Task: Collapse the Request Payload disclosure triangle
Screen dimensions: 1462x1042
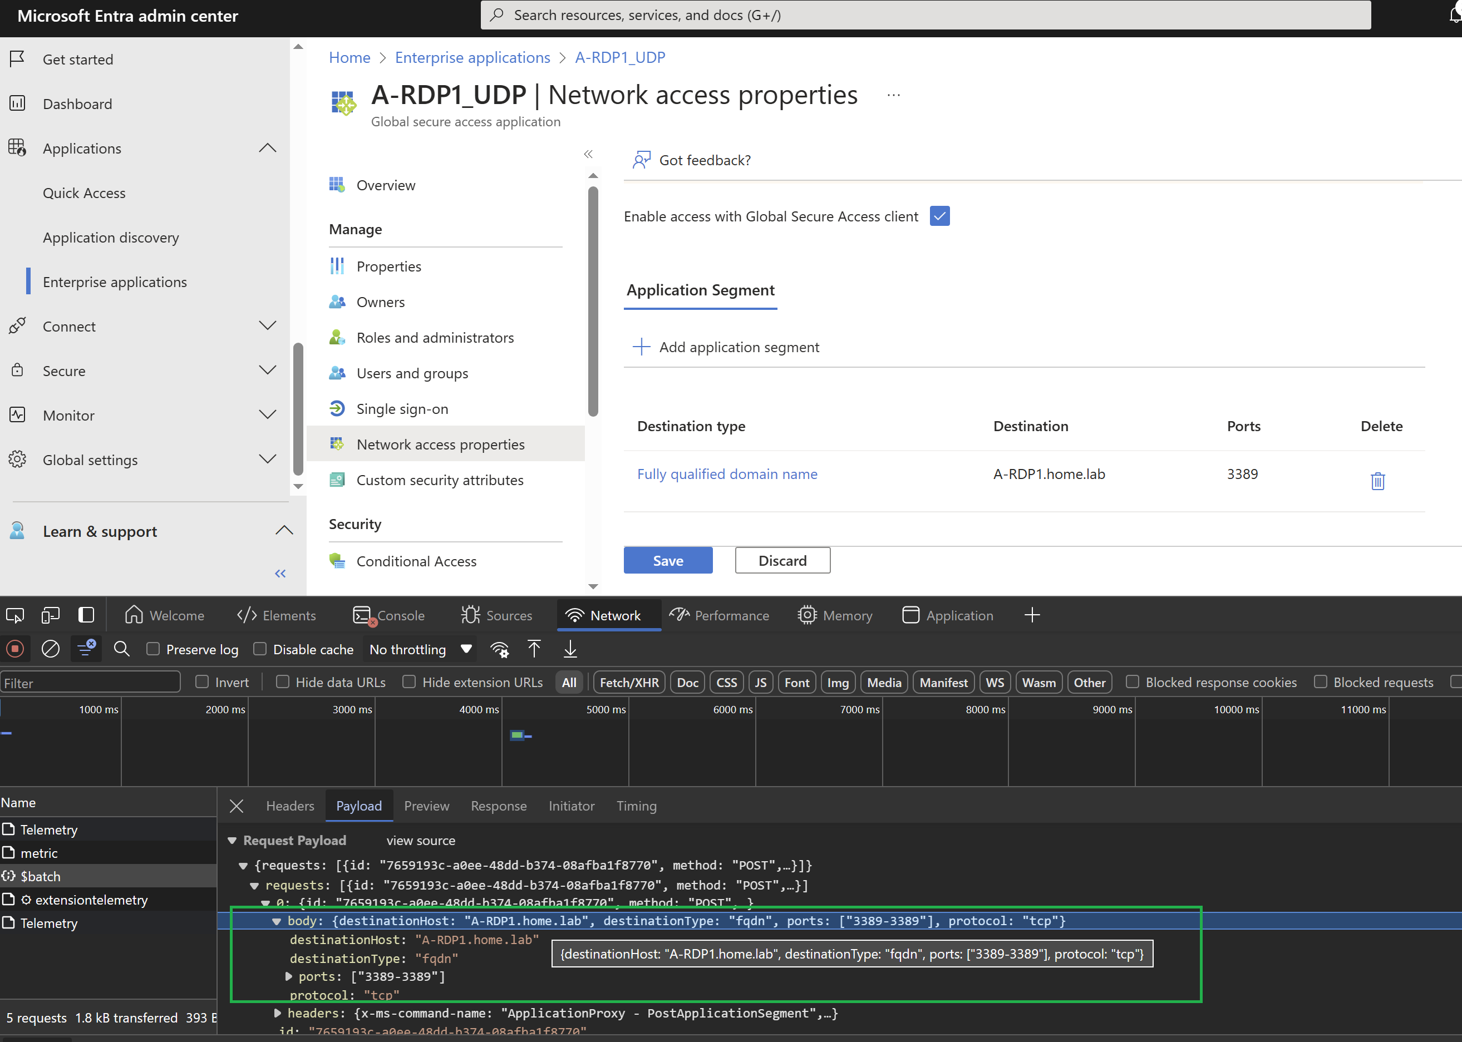Action: pyautogui.click(x=232, y=841)
